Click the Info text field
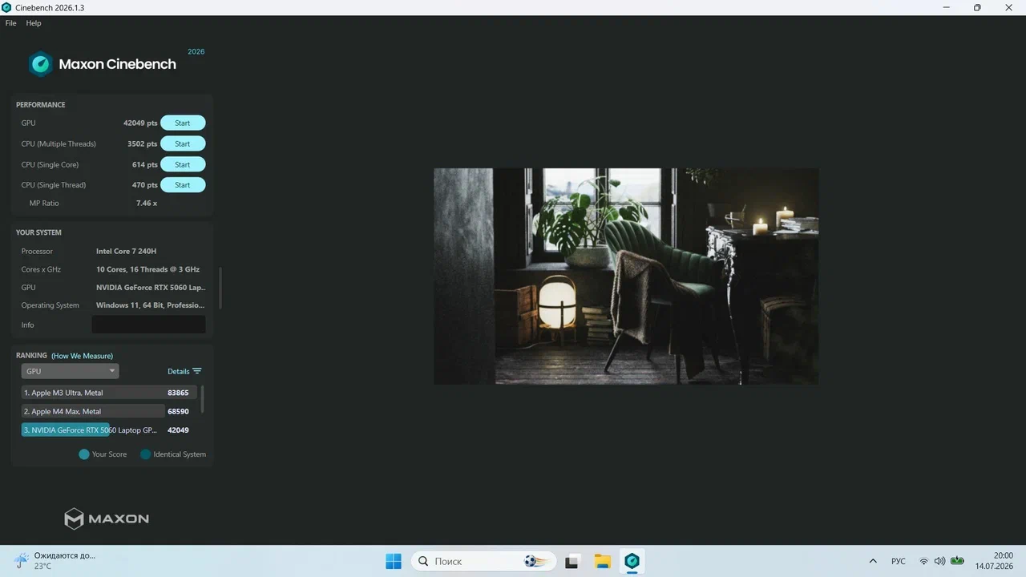The height and width of the screenshot is (577, 1026). 148,325
